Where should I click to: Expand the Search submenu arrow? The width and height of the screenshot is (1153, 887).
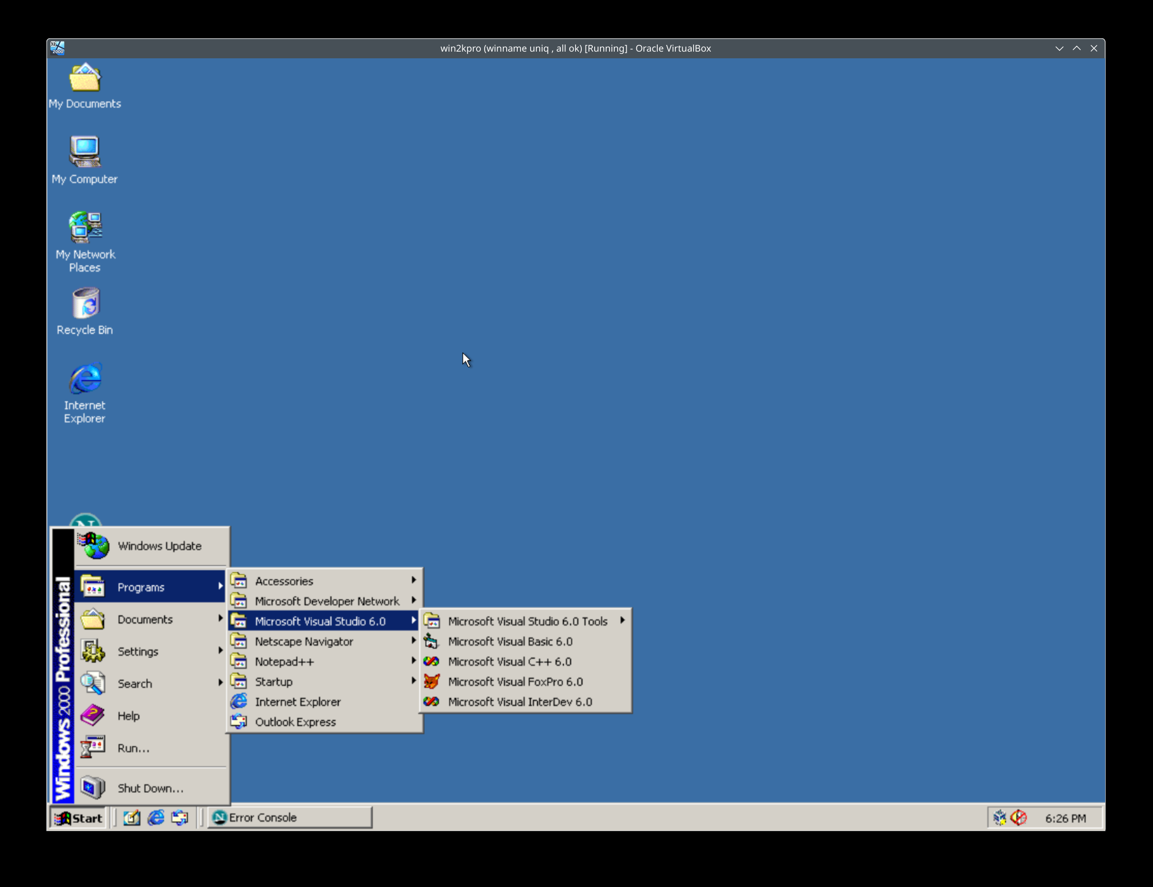click(220, 682)
